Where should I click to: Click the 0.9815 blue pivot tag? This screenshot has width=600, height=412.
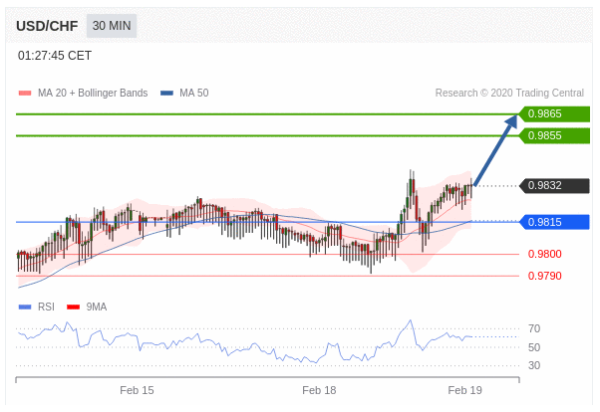tap(554, 222)
